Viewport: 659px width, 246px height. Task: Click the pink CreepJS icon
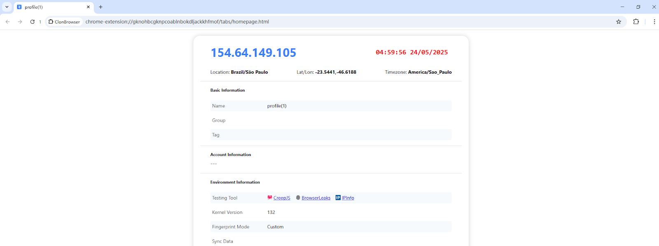(270, 197)
